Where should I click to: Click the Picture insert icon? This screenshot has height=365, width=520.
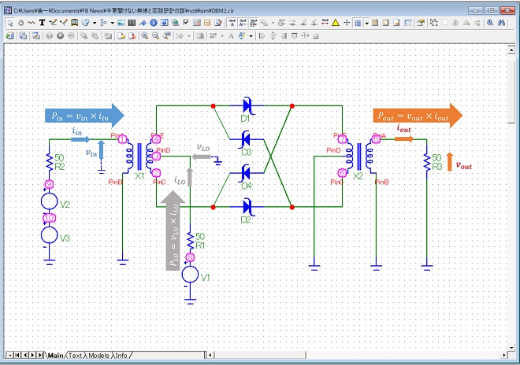[121, 23]
